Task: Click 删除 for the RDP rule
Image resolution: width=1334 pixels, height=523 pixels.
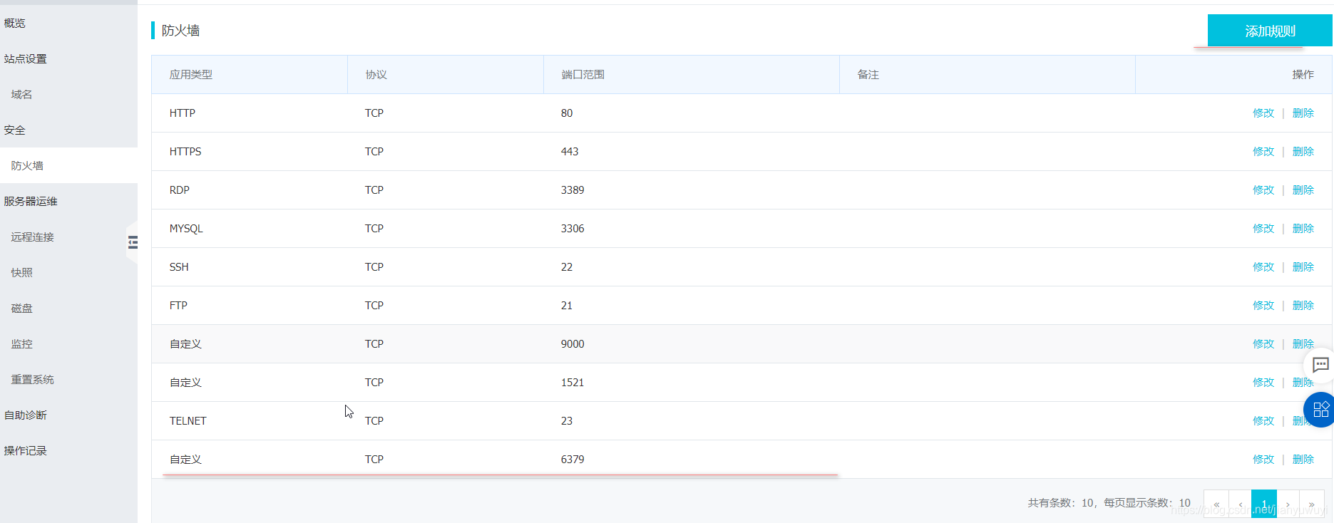Action: click(x=1303, y=190)
